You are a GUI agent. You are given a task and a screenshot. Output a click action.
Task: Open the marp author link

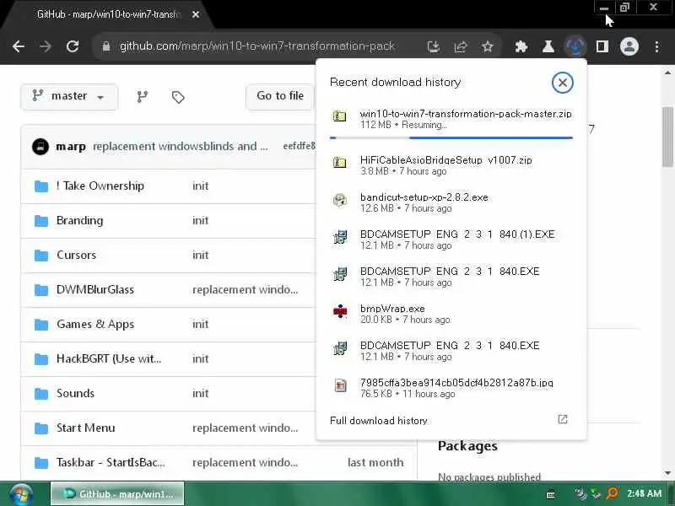(x=71, y=147)
